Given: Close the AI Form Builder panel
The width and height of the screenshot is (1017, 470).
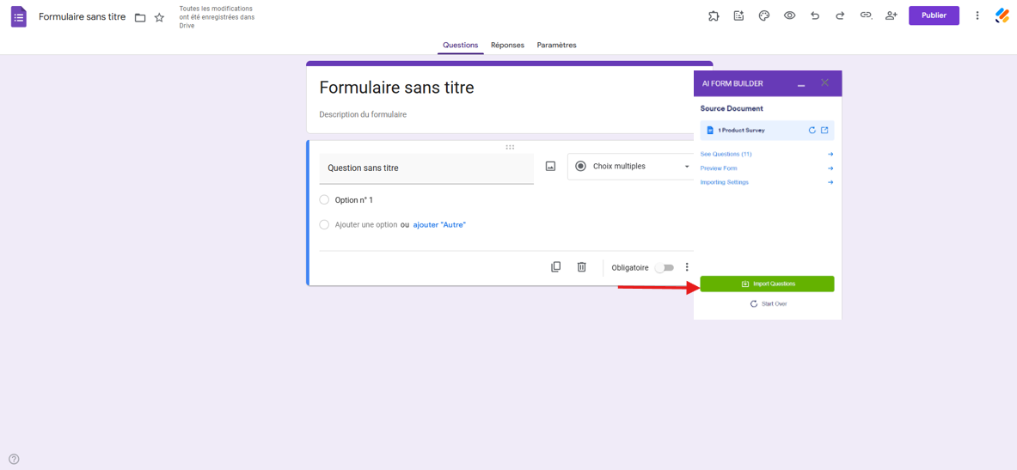Looking at the screenshot, I should click(x=825, y=83).
